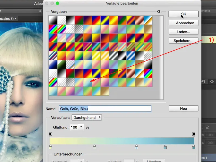
Task: Click the yellow-to-blue gradient preview bar
Action: pos(122,141)
